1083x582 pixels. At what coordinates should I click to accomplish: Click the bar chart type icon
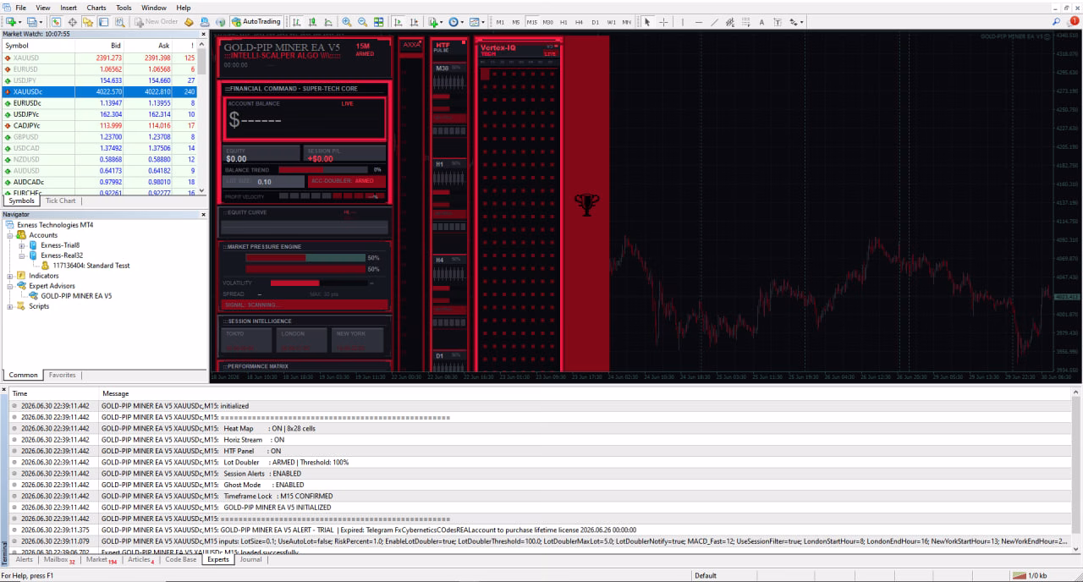(x=296, y=21)
